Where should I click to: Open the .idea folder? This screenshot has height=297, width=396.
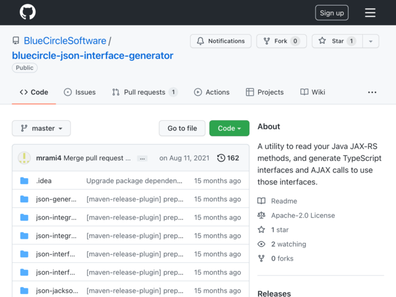click(x=44, y=181)
